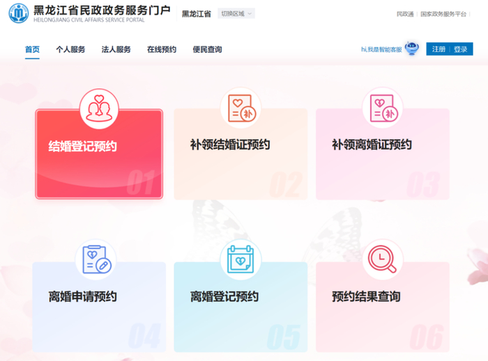Click the hi,我是智能客服 text link
Screen dimensions: 488x361
pyautogui.click(x=381, y=49)
